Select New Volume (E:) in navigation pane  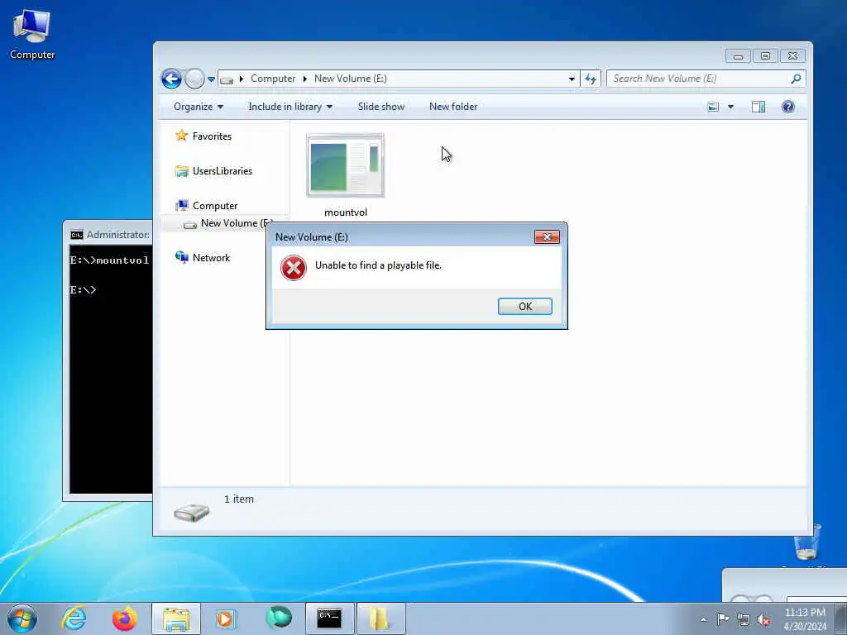225,223
